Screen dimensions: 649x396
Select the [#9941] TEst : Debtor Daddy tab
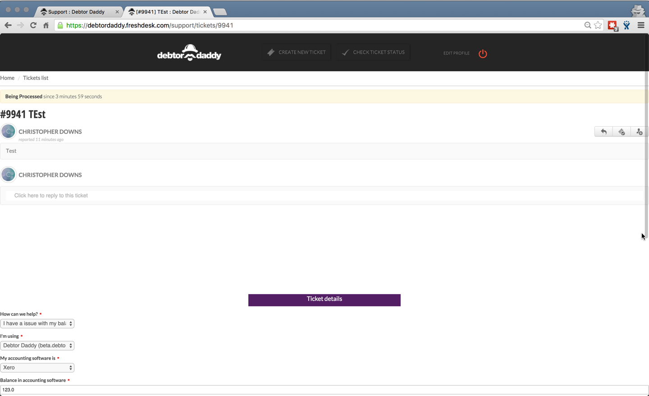[168, 12]
